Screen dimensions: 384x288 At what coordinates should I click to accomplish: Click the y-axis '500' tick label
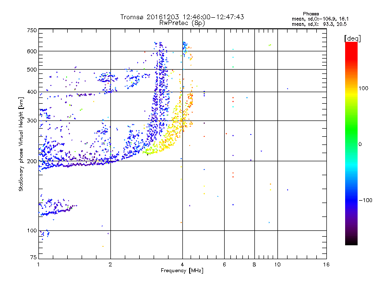[32, 70]
